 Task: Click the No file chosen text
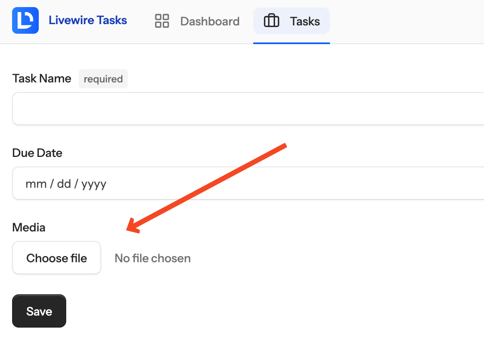point(152,258)
